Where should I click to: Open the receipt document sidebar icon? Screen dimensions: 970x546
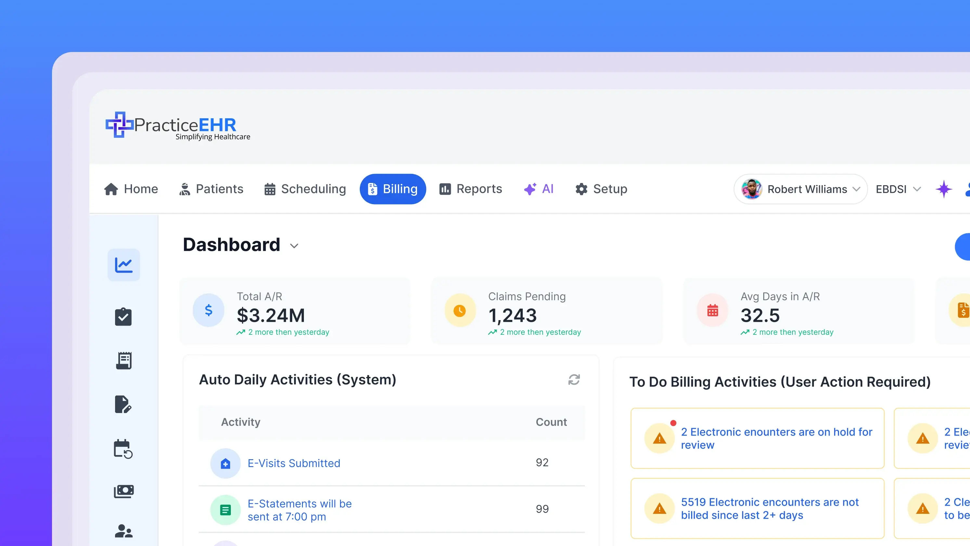124,360
